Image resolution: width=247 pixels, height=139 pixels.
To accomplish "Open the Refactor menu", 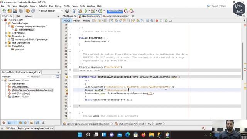I will point(43,6).
